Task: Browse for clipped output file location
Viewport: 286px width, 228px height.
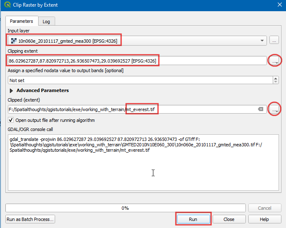Action: click(x=274, y=109)
